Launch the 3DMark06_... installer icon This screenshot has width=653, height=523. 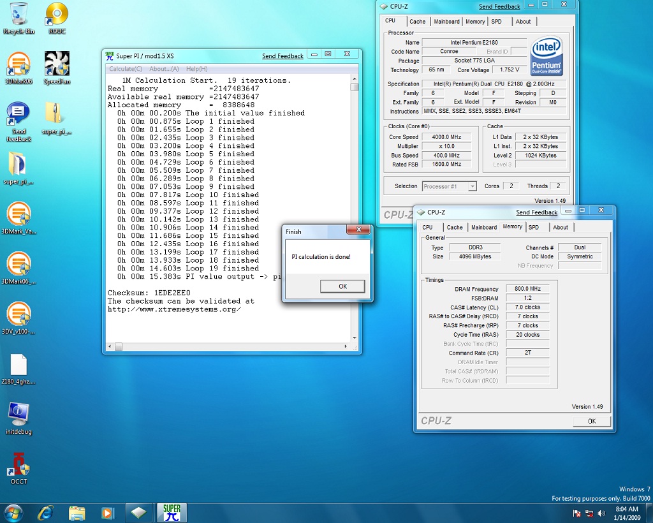click(18, 268)
